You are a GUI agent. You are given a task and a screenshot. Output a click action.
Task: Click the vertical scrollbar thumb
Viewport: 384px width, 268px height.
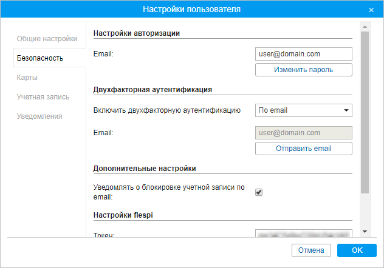point(364,112)
